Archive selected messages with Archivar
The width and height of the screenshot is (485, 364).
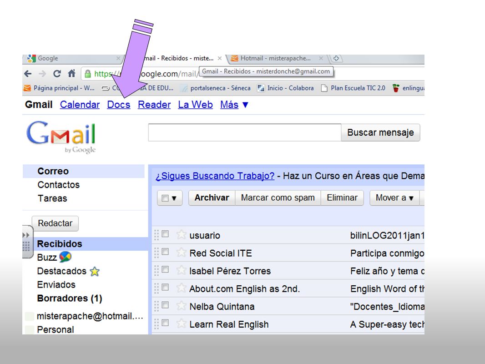[x=212, y=197]
